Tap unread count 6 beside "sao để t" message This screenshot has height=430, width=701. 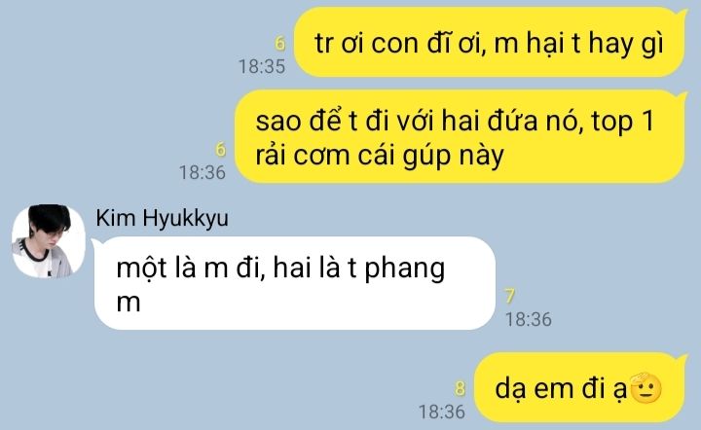point(220,149)
